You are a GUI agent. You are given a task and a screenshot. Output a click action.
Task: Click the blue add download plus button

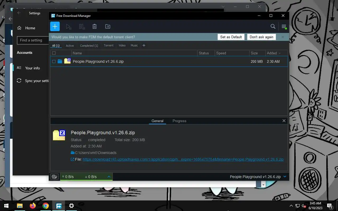(x=55, y=26)
